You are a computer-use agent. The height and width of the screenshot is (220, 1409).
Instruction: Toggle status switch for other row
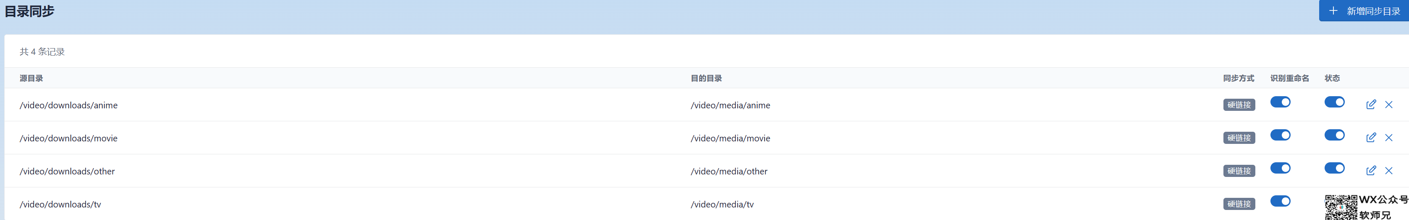tap(1335, 168)
